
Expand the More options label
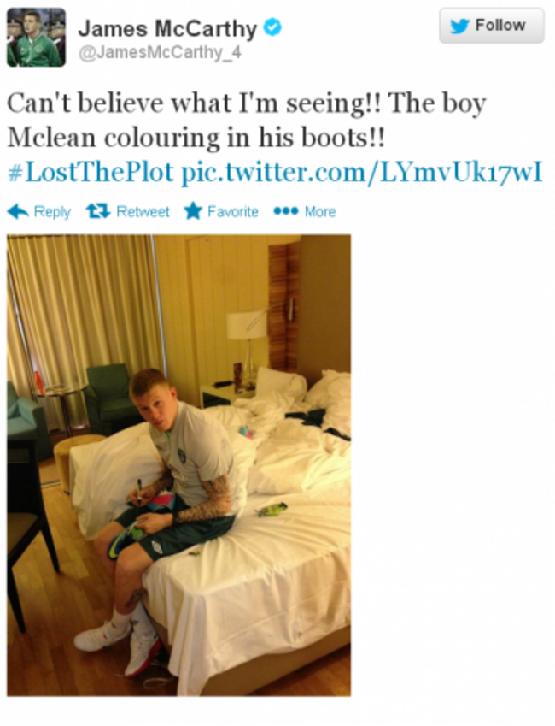320,211
